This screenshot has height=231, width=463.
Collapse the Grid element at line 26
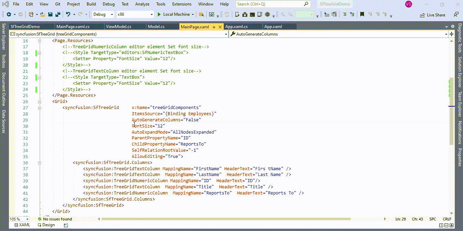40,101
